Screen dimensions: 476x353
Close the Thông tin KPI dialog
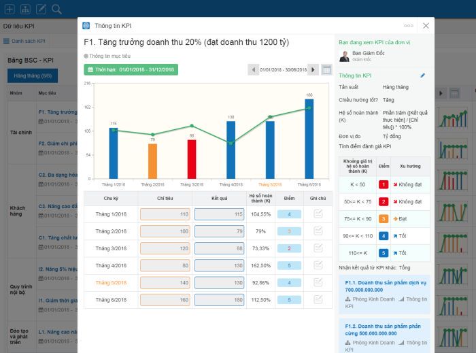click(426, 26)
